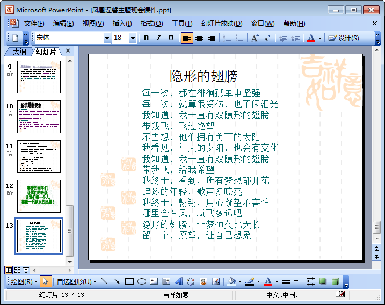Image resolution: width=385 pixels, height=305 pixels.
Task: Increase font size with large A icon
Action: tap(255, 38)
